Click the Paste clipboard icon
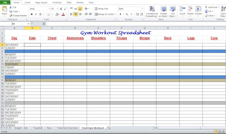The image size is (226, 134). pos(4,9)
